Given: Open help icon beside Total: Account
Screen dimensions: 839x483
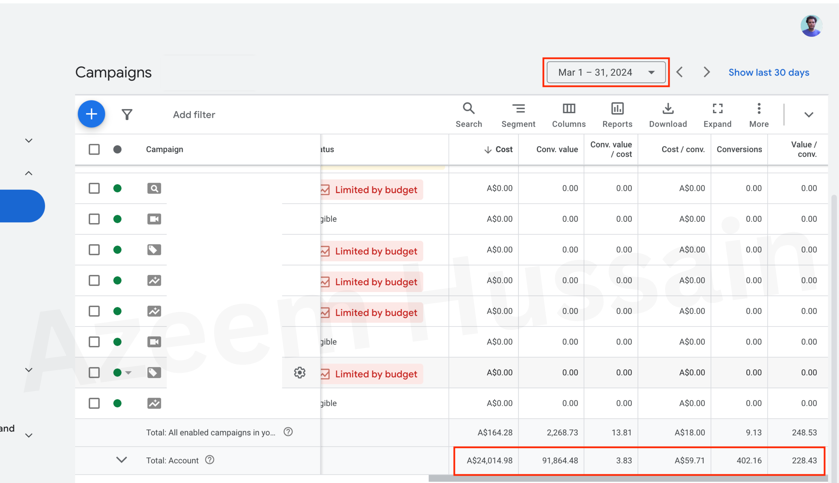Looking at the screenshot, I should tap(210, 460).
